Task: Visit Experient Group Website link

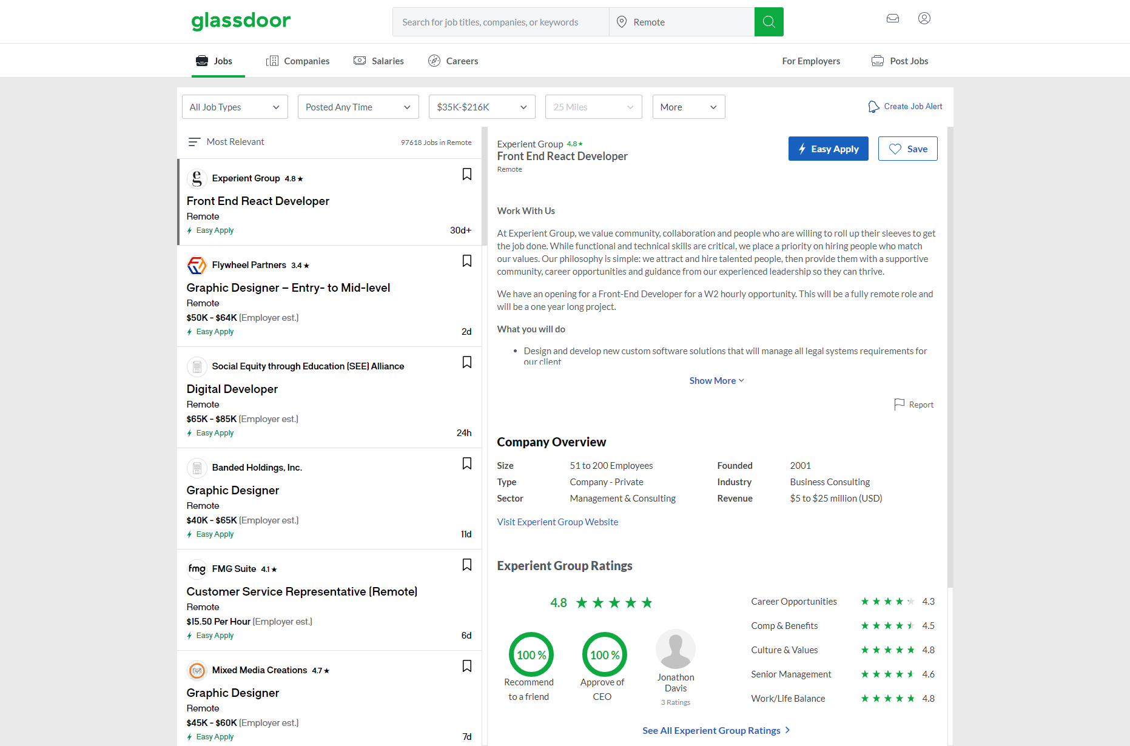Action: (x=557, y=522)
